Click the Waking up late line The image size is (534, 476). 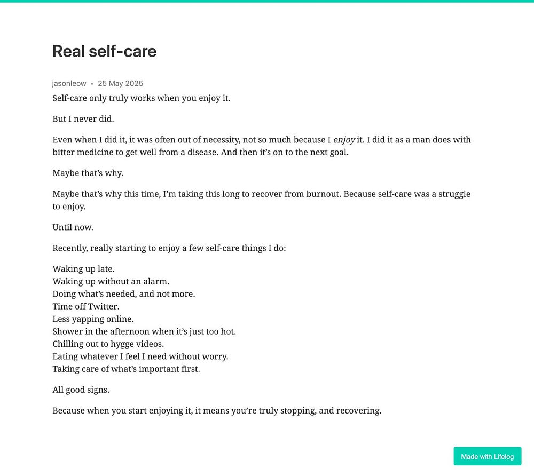83,269
